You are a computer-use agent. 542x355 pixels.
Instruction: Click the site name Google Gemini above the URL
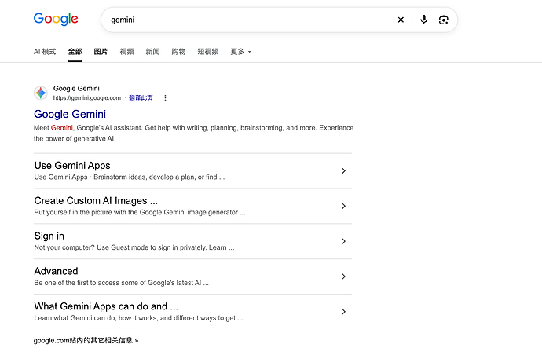76,89
